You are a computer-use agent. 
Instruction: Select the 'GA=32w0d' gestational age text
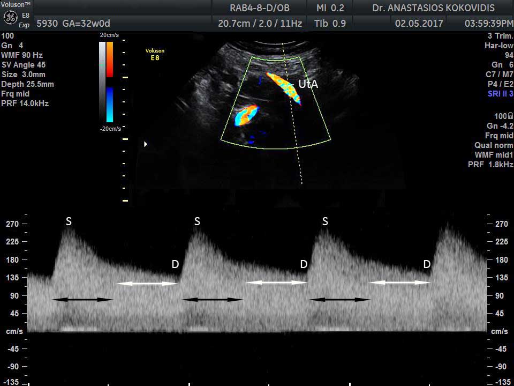[x=87, y=24]
